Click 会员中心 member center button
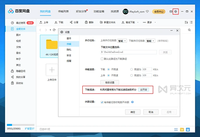This screenshot has width=200, height=137. 159,11
